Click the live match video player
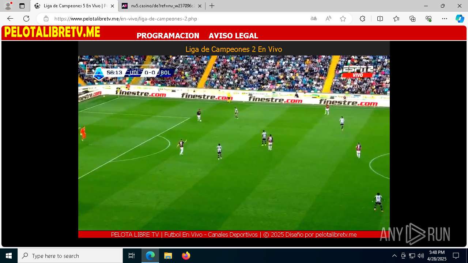Viewport: 468px width, 263px height. pos(234,143)
